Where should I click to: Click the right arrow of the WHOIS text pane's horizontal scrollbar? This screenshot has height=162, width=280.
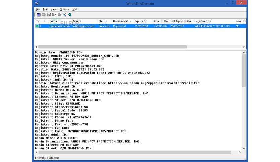240,152
